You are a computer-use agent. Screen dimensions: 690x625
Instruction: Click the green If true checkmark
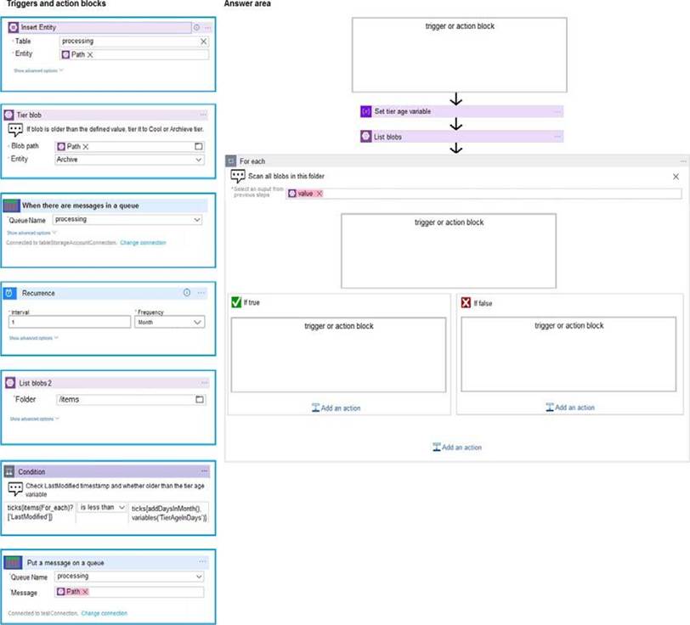tap(236, 302)
